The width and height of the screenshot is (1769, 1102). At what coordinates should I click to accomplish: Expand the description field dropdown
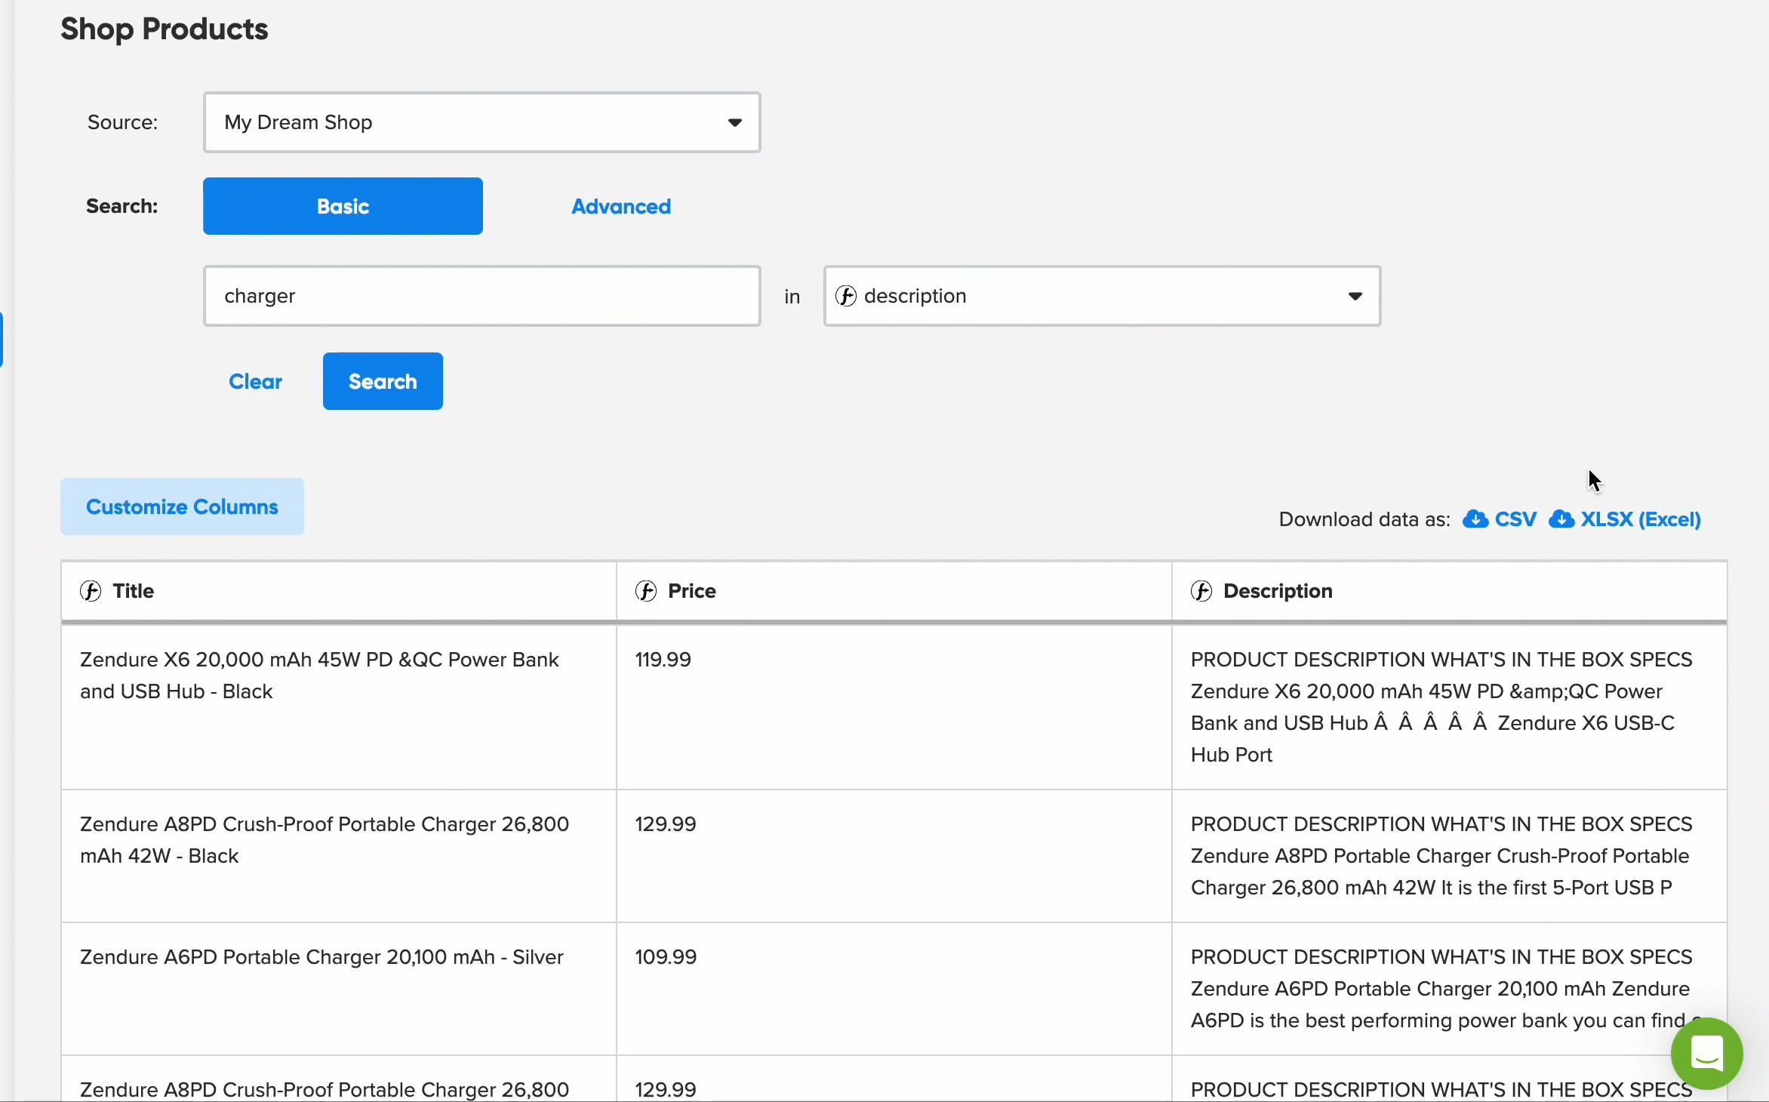(x=1102, y=296)
